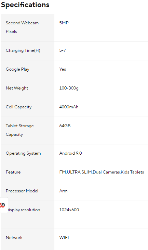This screenshot has width=148, height=250.
Task: Click the Google Play label
Action: point(17,69)
